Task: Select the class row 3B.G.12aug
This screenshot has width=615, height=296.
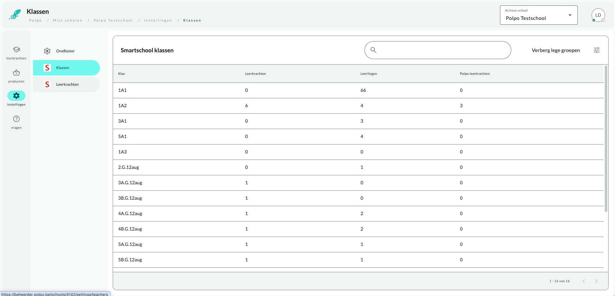Action: point(358,198)
